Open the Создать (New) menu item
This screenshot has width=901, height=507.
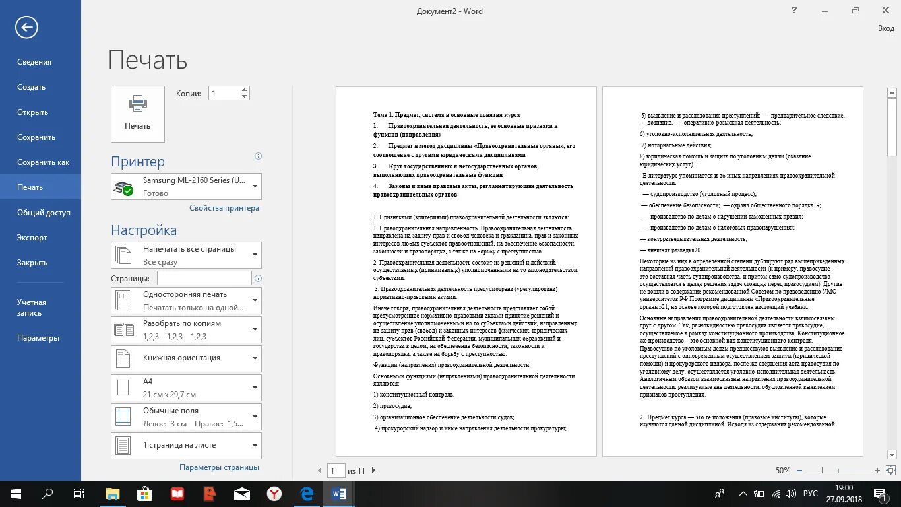click(x=41, y=87)
